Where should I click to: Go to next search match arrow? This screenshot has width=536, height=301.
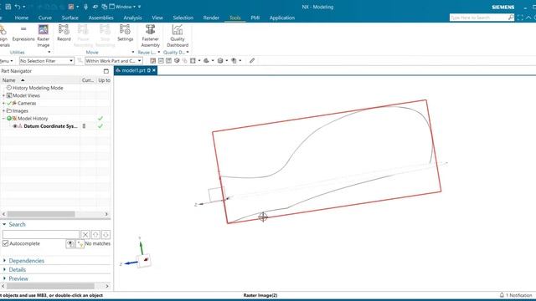point(106,234)
